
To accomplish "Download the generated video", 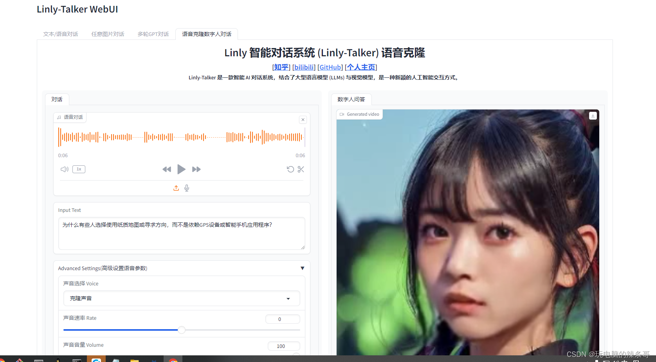I will 593,116.
